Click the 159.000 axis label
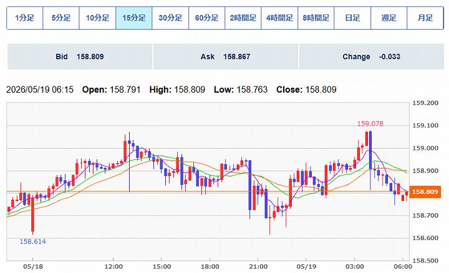The width and height of the screenshot is (449, 273). pyautogui.click(x=425, y=148)
